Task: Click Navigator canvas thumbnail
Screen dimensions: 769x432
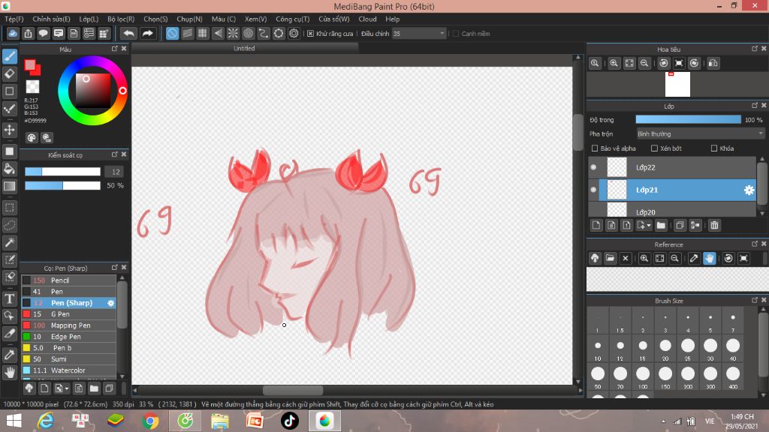Action: coord(677,84)
